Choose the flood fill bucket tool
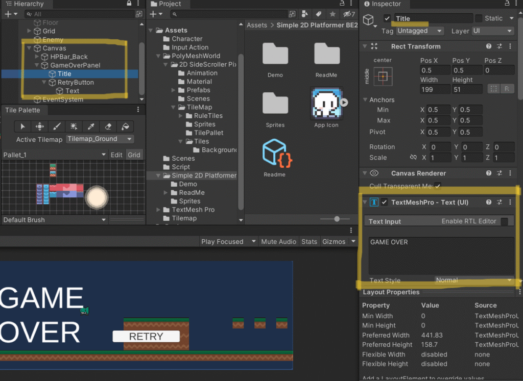Viewport: 523px width, 381px height. click(125, 126)
